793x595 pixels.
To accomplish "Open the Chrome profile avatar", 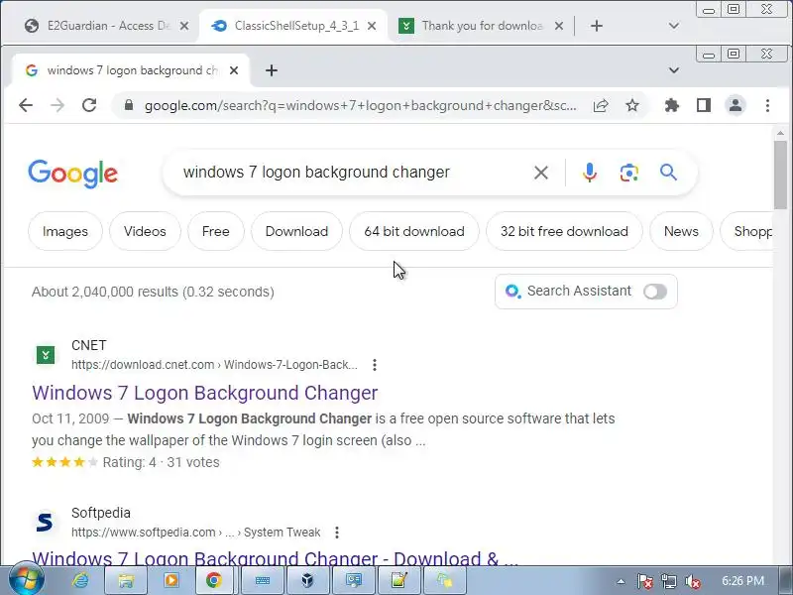I will pyautogui.click(x=736, y=105).
